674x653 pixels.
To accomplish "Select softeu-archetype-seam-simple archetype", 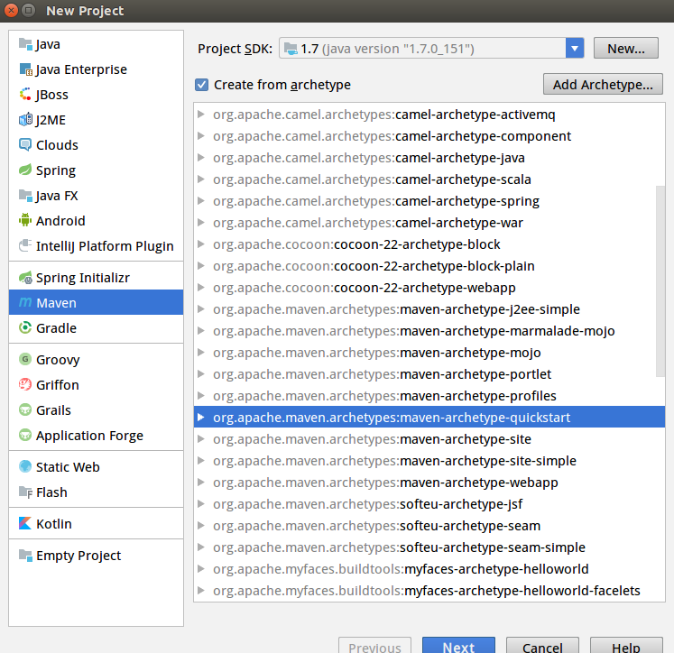I will [x=429, y=547].
